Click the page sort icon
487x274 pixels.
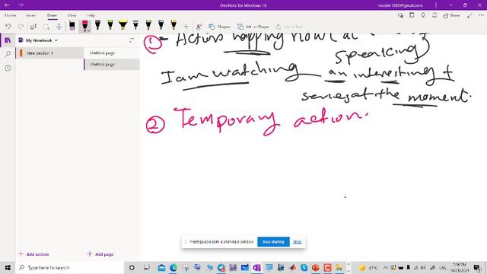(132, 40)
